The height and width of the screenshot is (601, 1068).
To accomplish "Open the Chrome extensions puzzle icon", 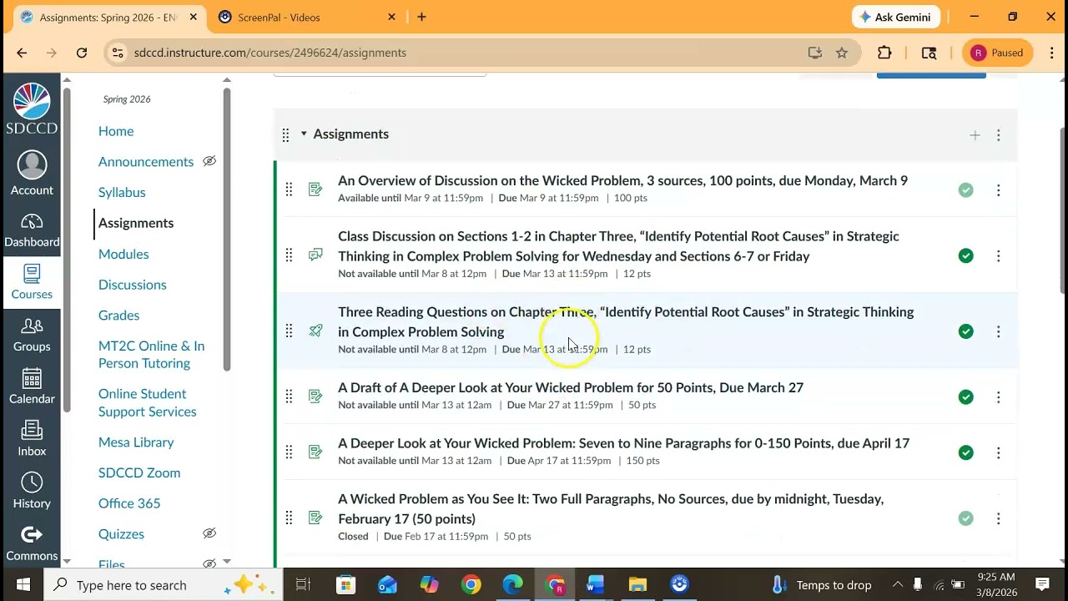I will pos(884,53).
